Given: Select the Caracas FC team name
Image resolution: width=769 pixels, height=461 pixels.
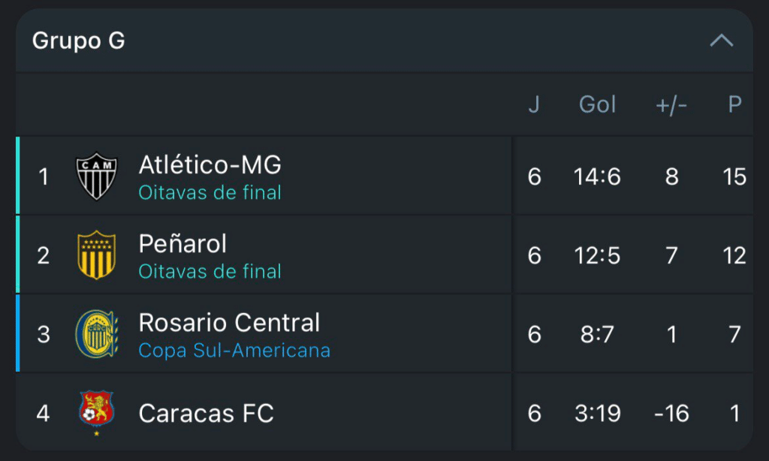Looking at the screenshot, I should pyautogui.click(x=207, y=413).
